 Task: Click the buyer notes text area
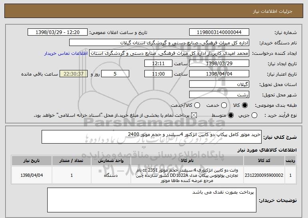coord(152,200)
